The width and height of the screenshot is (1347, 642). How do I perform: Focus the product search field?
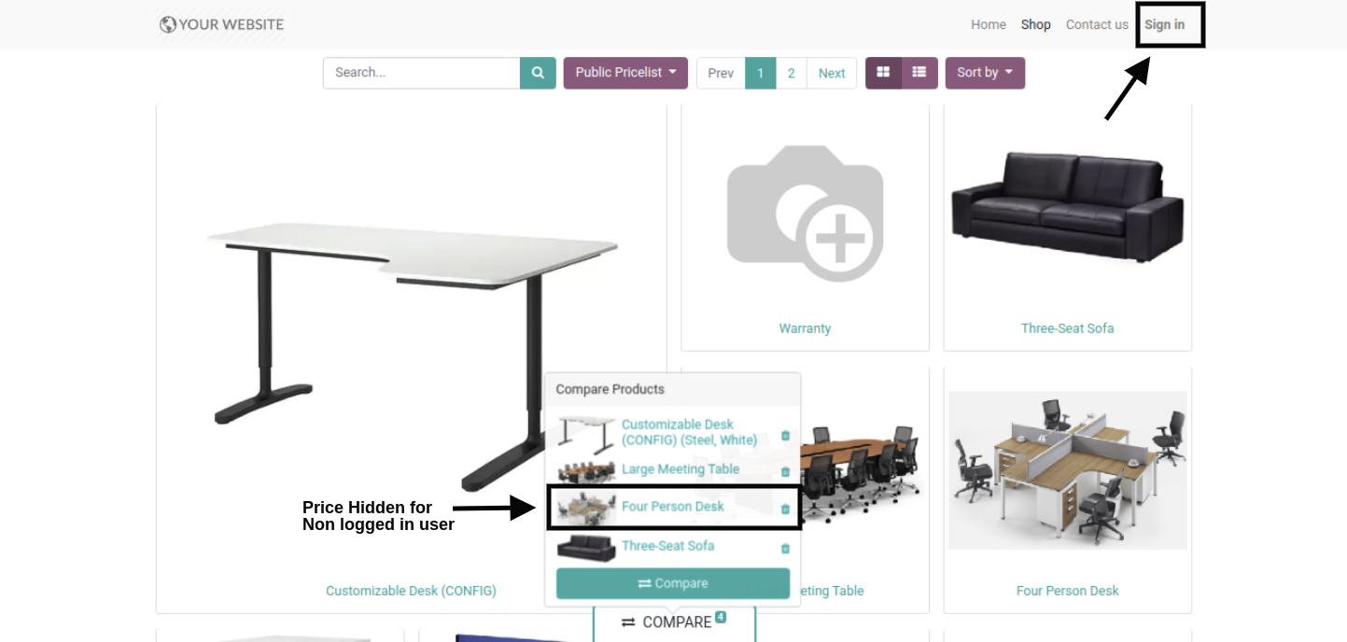(x=422, y=73)
